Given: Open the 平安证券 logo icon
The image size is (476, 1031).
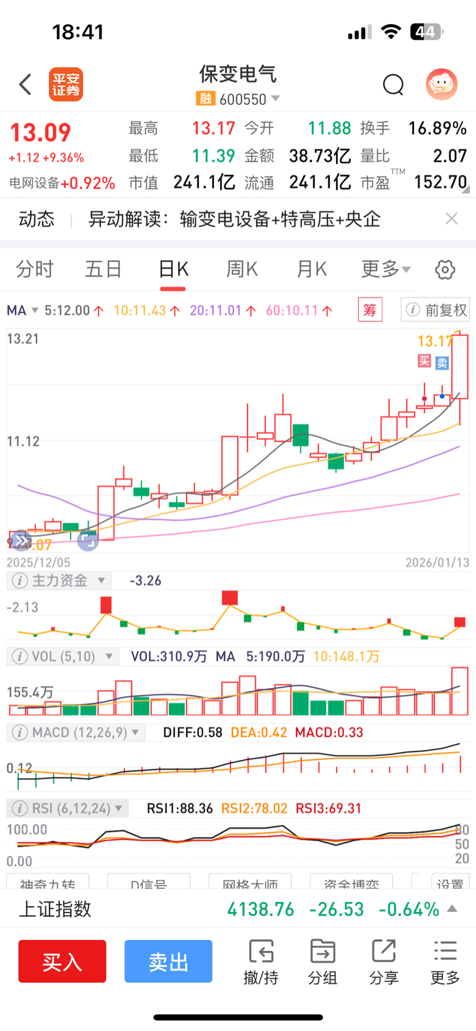Looking at the screenshot, I should pos(66,84).
